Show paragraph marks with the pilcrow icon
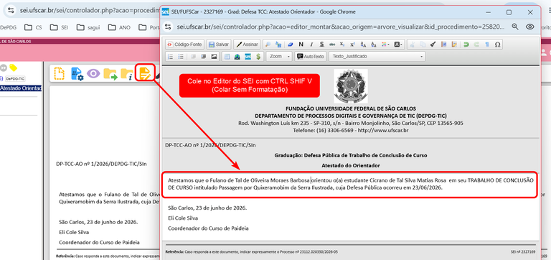Screen dimensions: 551x260 click(x=487, y=45)
